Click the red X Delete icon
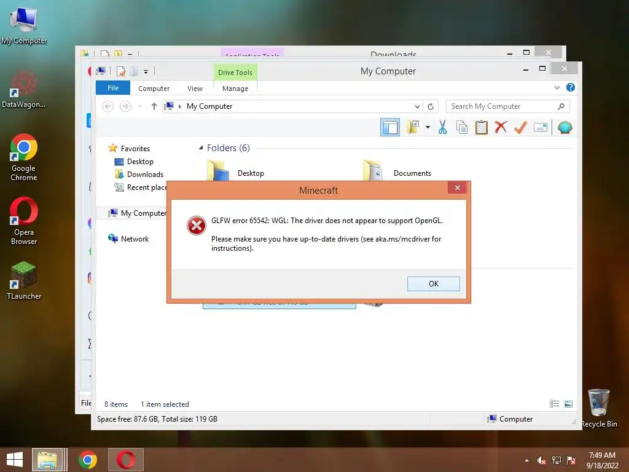Image resolution: width=629 pixels, height=472 pixels. tap(501, 128)
